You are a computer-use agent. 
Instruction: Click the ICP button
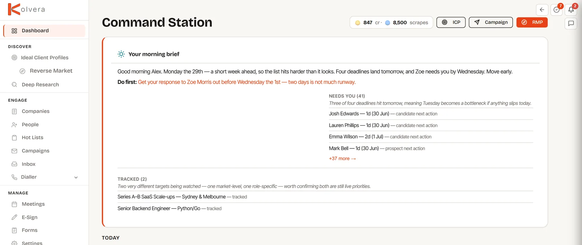[x=451, y=23]
